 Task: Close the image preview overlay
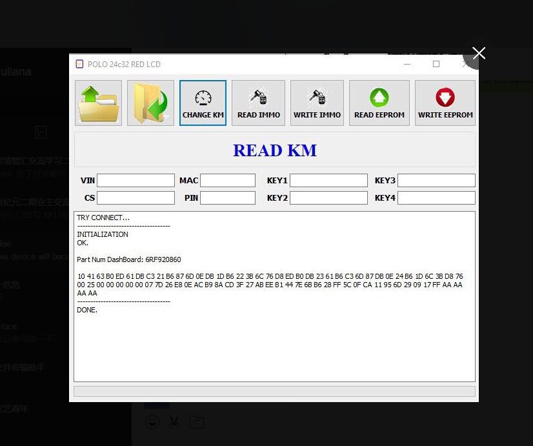pos(478,54)
